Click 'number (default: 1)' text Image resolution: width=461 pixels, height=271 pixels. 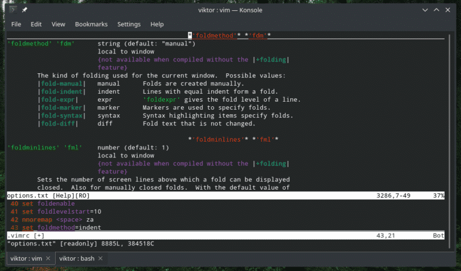pyautogui.click(x=133, y=148)
